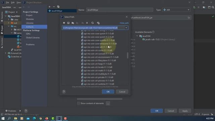This screenshot has width=215, height=121.
Task: Open Problems tool window tab
Action: (11, 111)
